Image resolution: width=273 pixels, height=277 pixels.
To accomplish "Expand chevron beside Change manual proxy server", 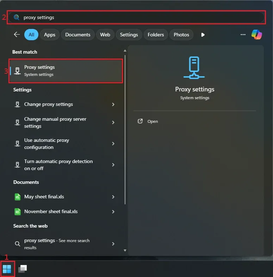I will [113, 122].
